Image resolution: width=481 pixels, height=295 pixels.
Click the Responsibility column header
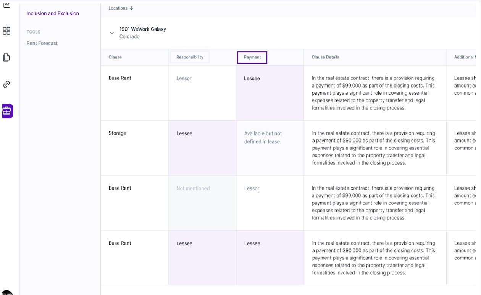click(x=190, y=57)
